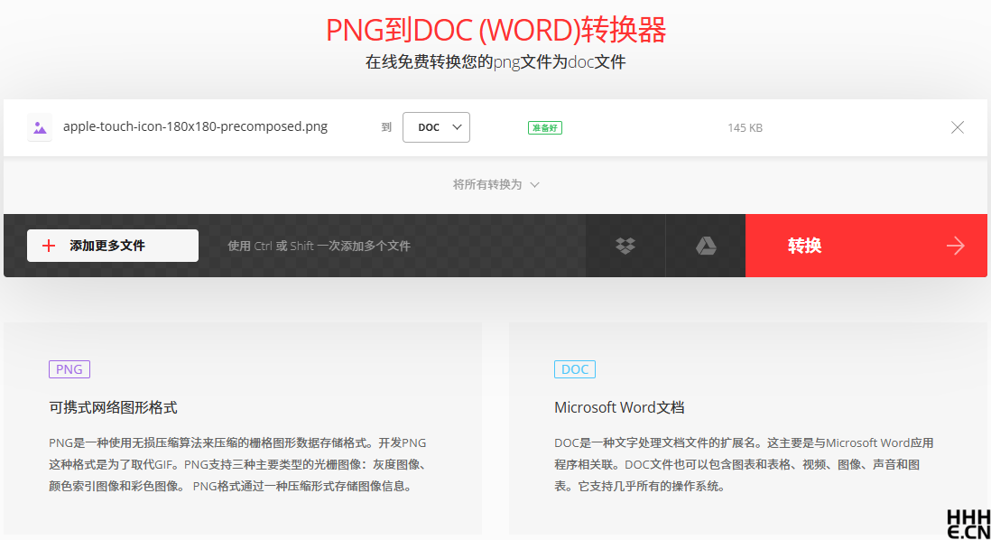The height and width of the screenshot is (540, 991).
Task: Click the blue DOC format tag
Action: pos(575,369)
